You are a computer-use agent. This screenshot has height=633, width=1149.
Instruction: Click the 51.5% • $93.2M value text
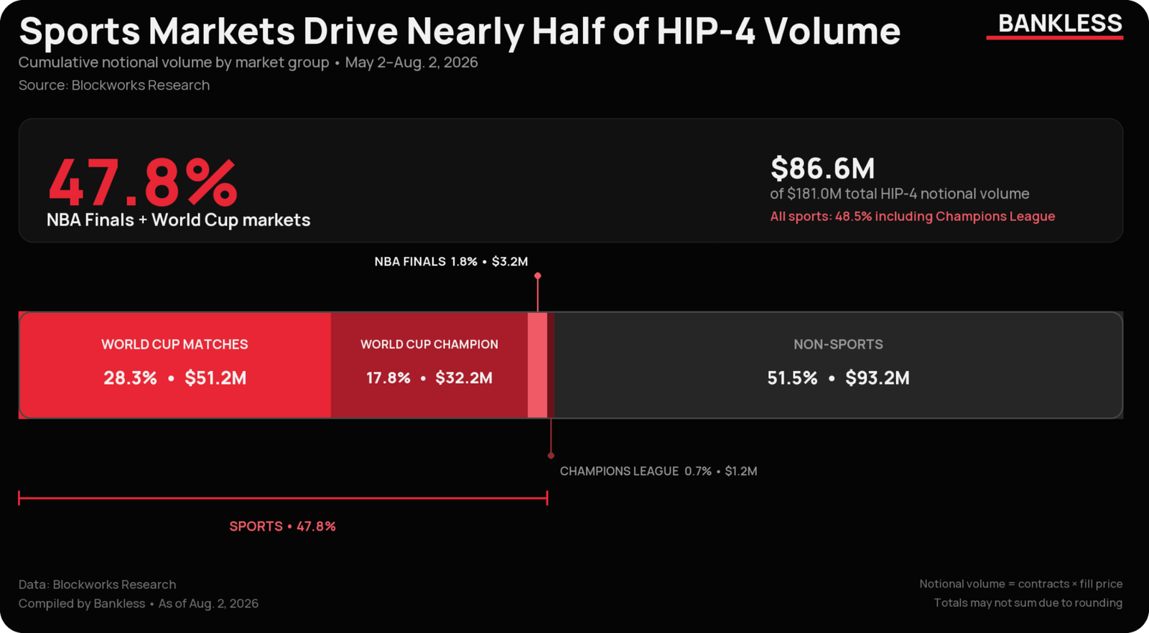pos(838,378)
